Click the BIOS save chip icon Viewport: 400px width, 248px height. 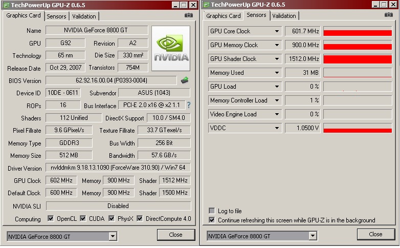pos(185,80)
